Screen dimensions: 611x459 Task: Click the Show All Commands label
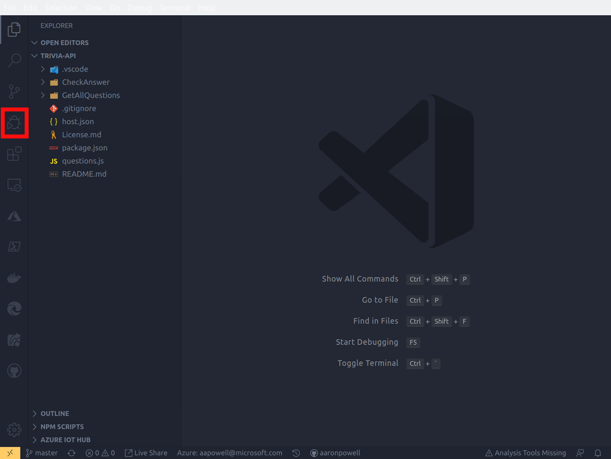[x=360, y=279]
